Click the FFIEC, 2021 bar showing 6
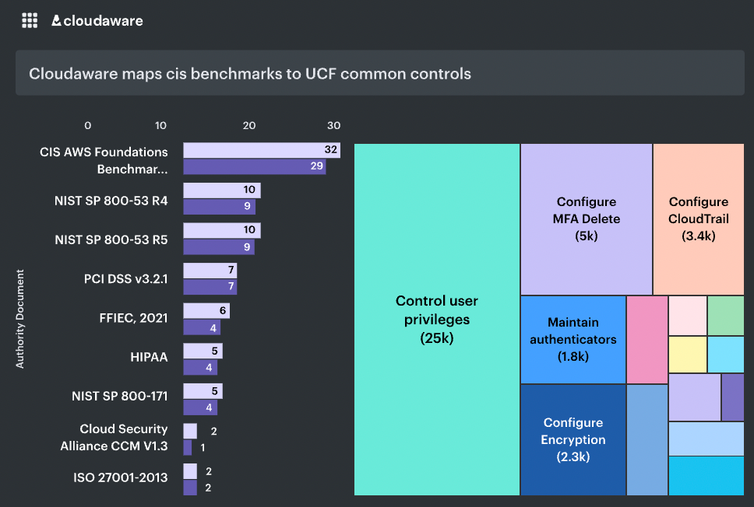The height and width of the screenshot is (507, 754). coord(206,310)
